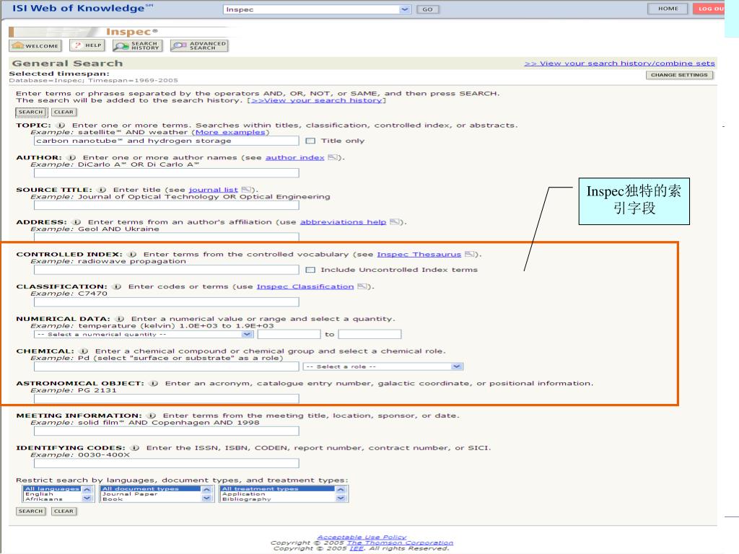Screen dimensions: 739x554
Task: Click the ADDRESS info icon
Action: point(76,222)
